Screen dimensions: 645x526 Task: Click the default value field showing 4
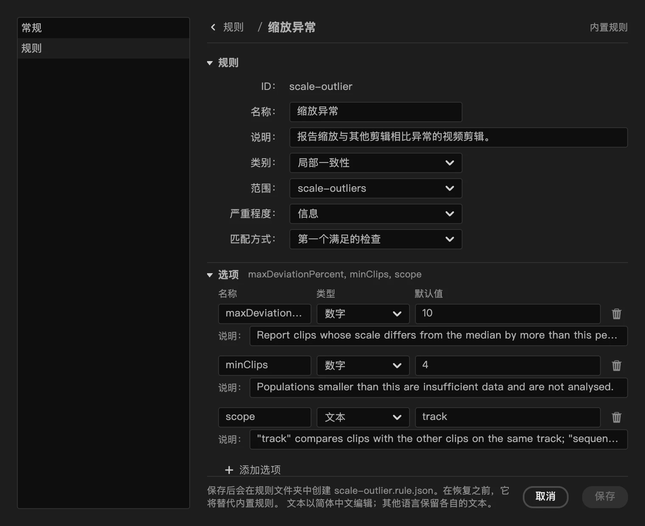coord(508,366)
